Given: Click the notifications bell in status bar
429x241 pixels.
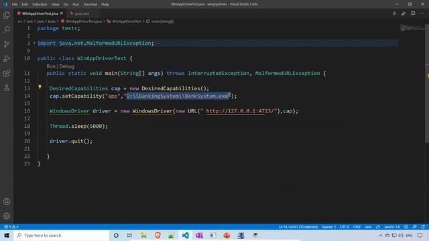Looking at the screenshot, I should 423,227.
